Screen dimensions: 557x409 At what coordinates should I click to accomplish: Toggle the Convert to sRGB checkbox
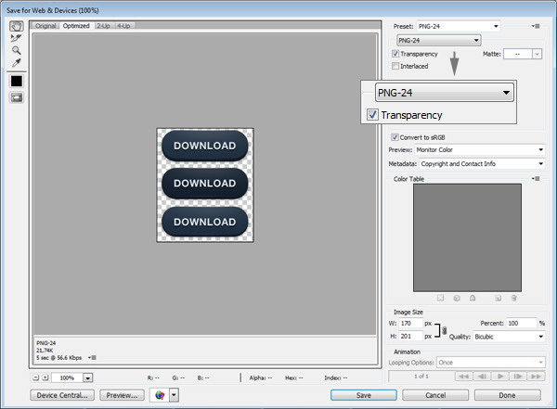pos(395,137)
